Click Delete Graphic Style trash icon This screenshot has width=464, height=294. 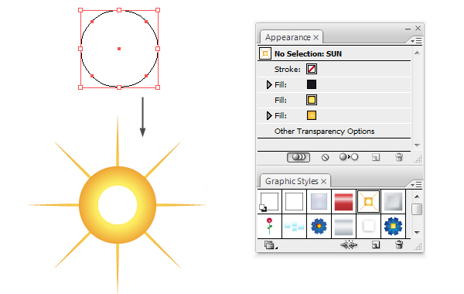(x=399, y=244)
